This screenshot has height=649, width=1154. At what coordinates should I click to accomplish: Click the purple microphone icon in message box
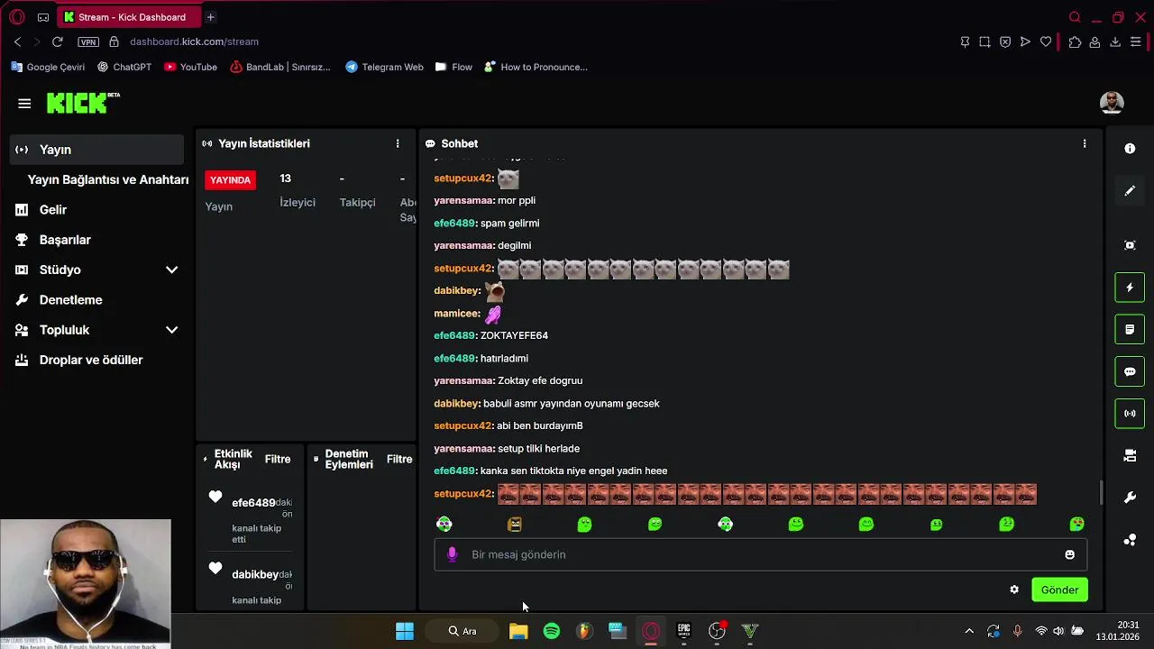[453, 554]
